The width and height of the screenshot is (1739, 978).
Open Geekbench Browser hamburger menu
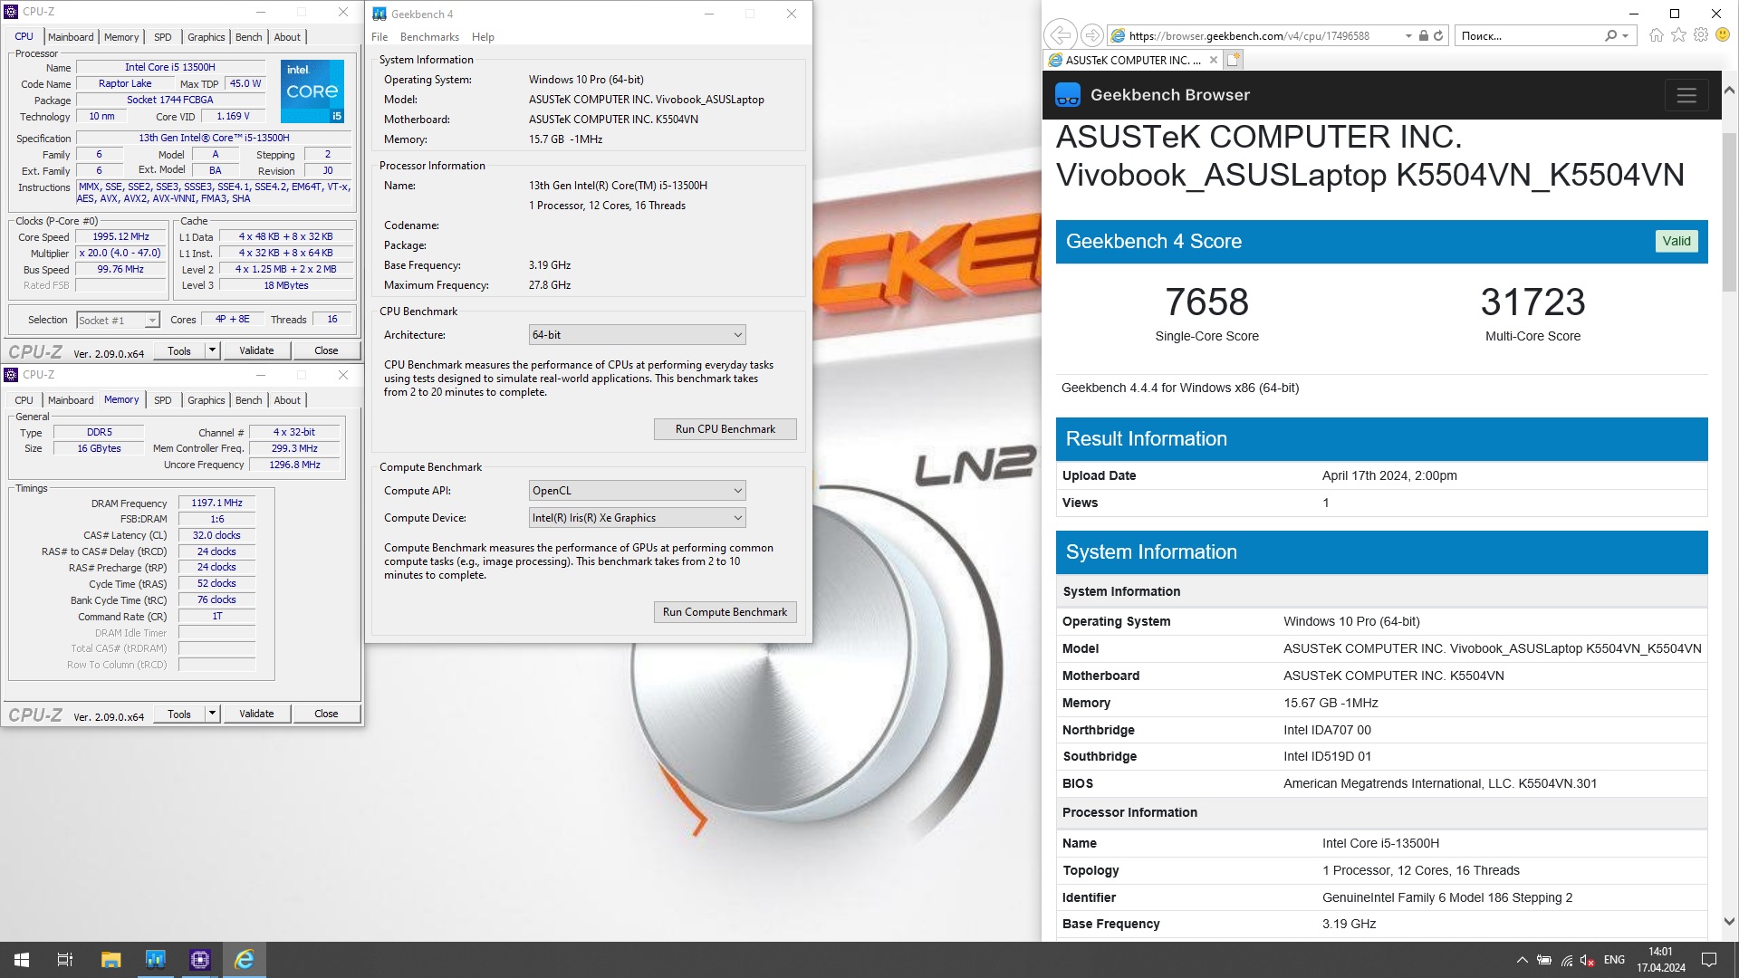coord(1686,95)
